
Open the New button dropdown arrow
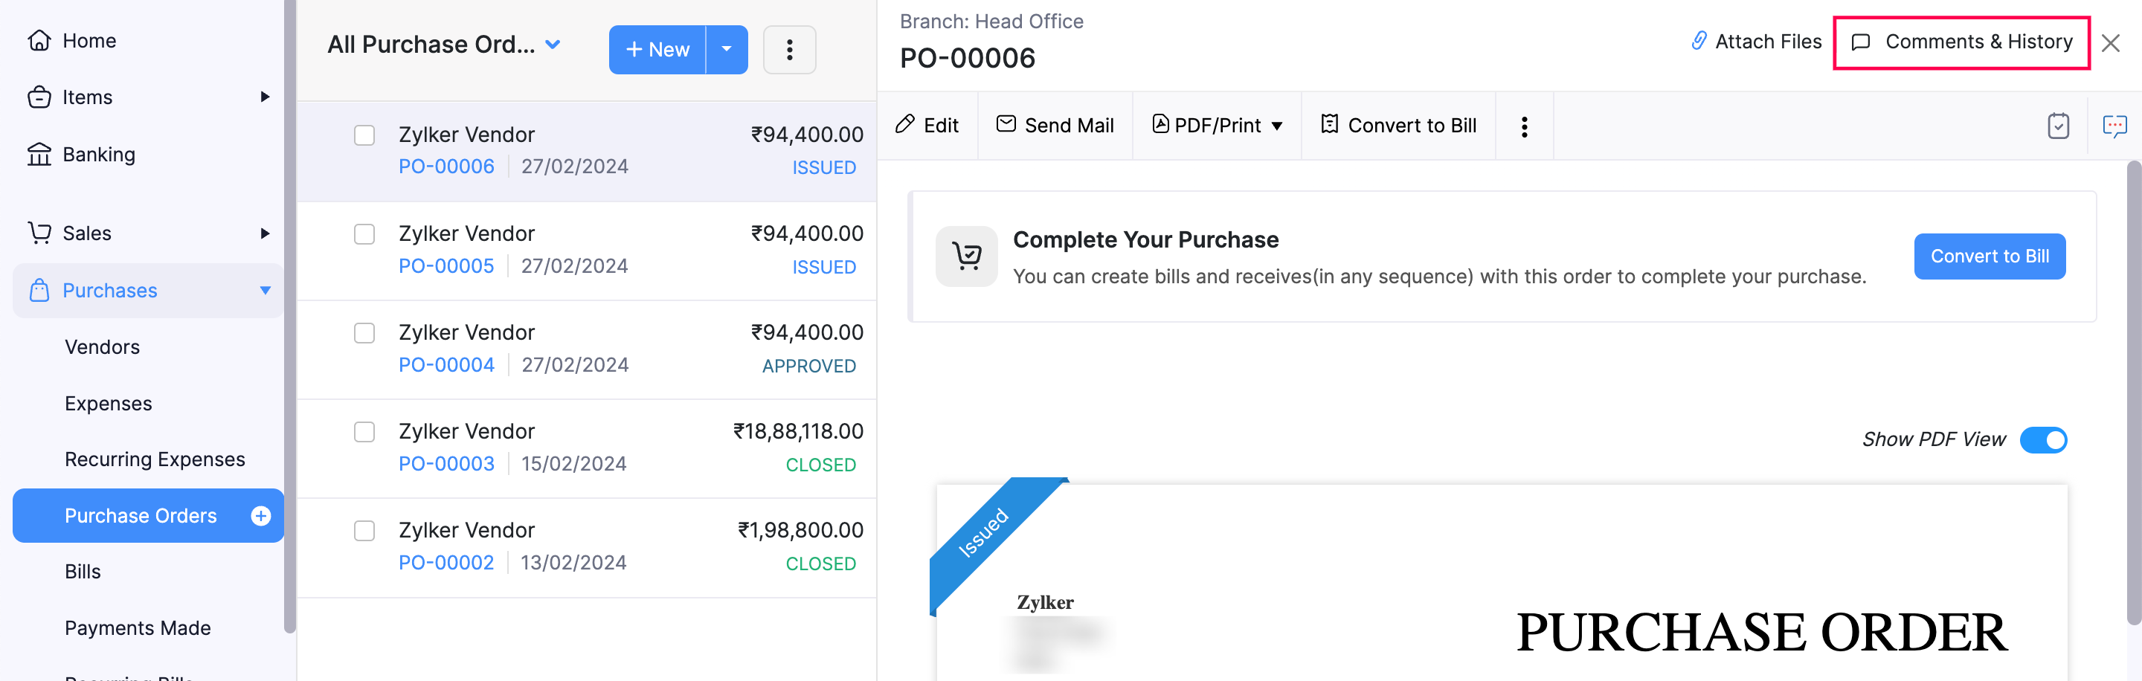click(x=726, y=49)
